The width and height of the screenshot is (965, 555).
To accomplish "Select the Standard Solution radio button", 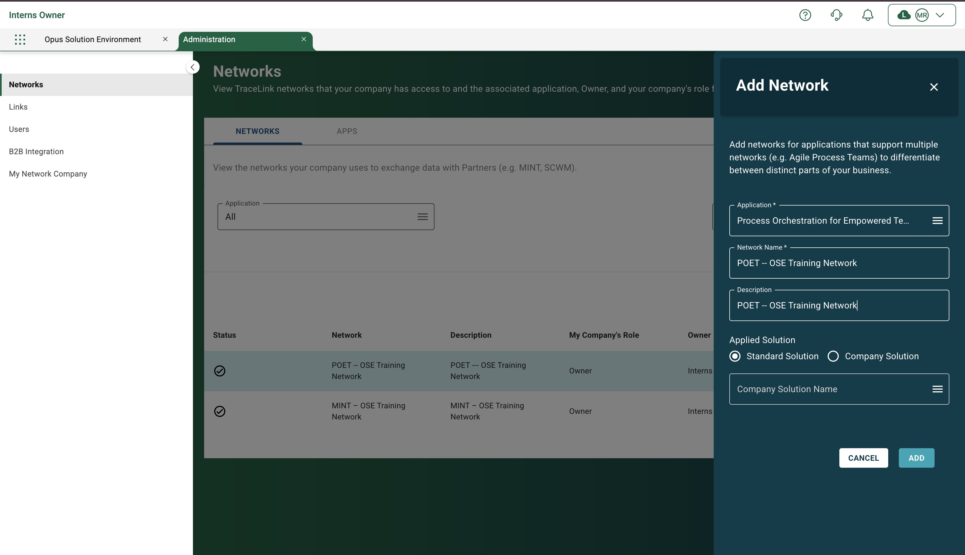I will pos(735,356).
